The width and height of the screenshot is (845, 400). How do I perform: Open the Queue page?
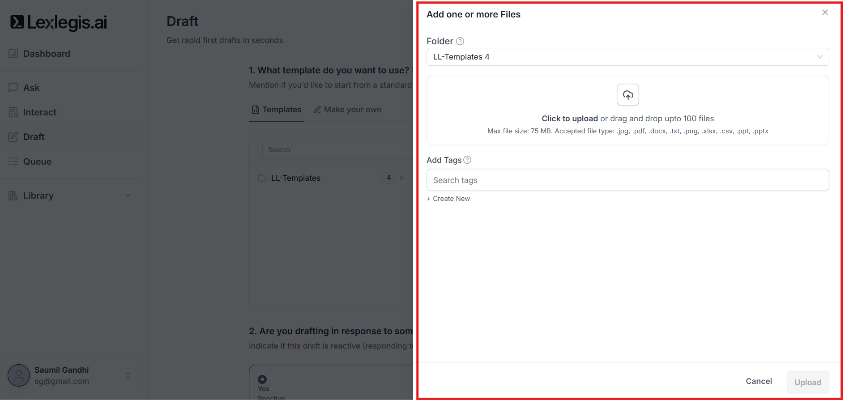point(37,162)
